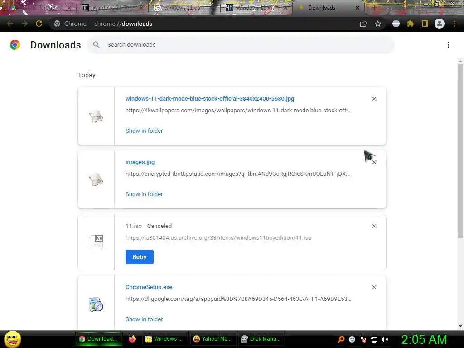Click the security flag tray icon
The image size is (464, 348).
click(x=363, y=339)
